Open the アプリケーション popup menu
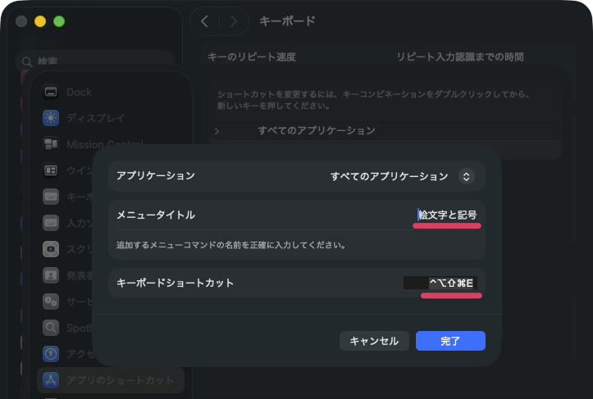This screenshot has width=593, height=399. pyautogui.click(x=466, y=176)
